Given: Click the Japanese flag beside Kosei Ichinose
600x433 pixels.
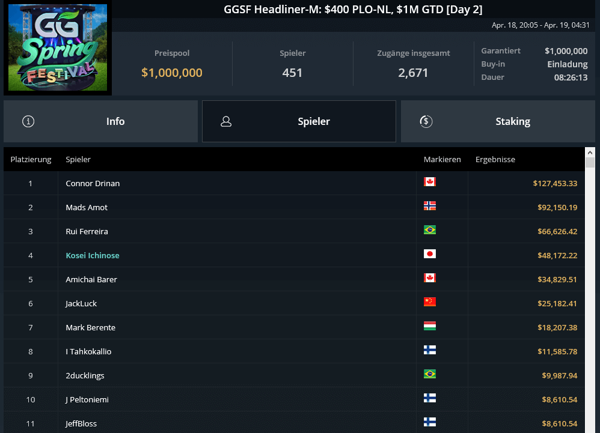Looking at the screenshot, I should click(x=430, y=253).
